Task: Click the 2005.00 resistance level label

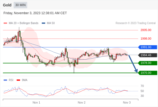Action: coord(146,30)
